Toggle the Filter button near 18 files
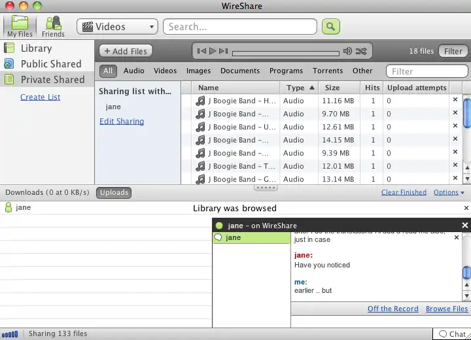 tap(453, 51)
